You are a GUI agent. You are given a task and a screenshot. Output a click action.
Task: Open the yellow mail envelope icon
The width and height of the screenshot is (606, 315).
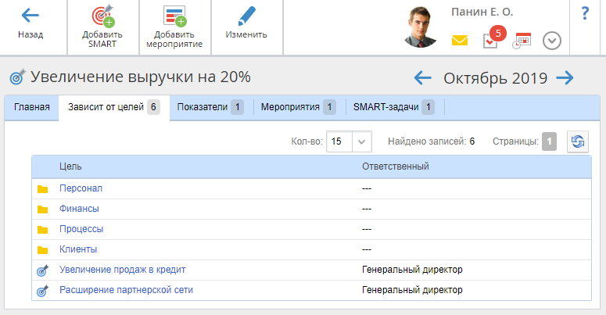click(460, 41)
